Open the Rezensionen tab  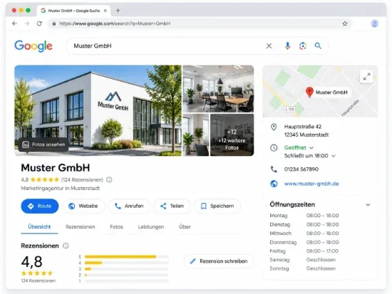pos(81,227)
